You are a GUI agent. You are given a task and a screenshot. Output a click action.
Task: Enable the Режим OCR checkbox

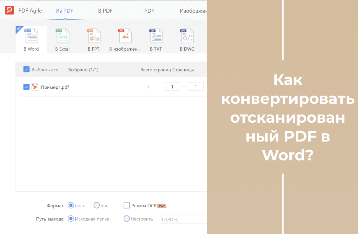[127, 205]
